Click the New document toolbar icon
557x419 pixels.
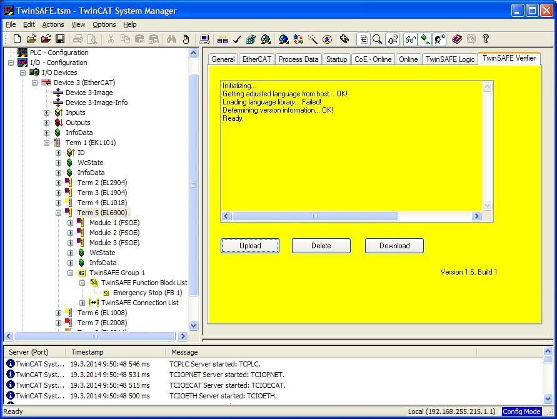pyautogui.click(x=17, y=39)
